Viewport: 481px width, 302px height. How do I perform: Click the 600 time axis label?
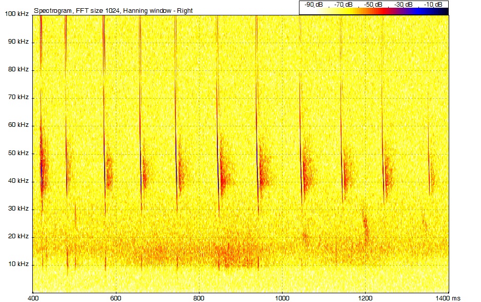pyautogui.click(x=116, y=298)
